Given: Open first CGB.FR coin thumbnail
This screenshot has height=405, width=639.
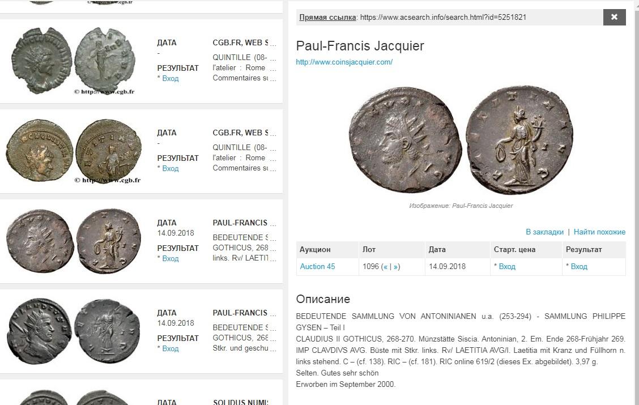Looking at the screenshot, I should point(74,61).
